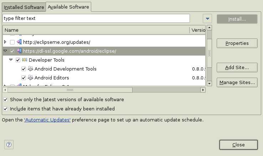
Task: Click the scroll left arrow under the list
Action: pos(5,90)
